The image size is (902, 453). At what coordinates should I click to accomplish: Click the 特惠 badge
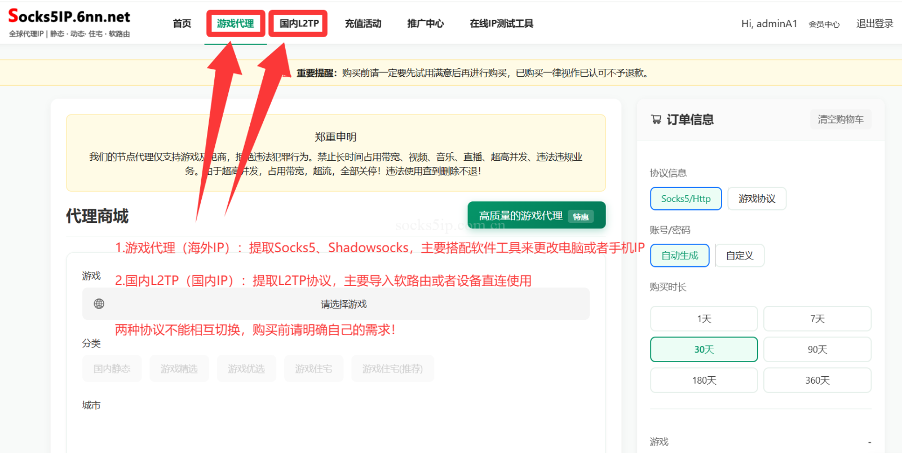tap(581, 217)
